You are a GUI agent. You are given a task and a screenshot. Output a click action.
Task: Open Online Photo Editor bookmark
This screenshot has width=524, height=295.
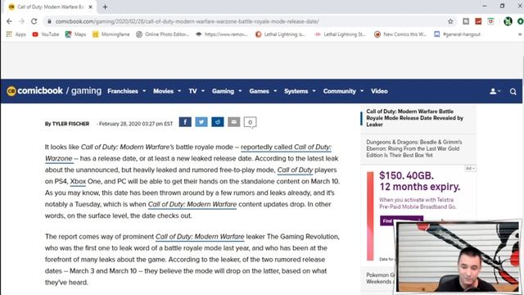pyautogui.click(x=162, y=34)
